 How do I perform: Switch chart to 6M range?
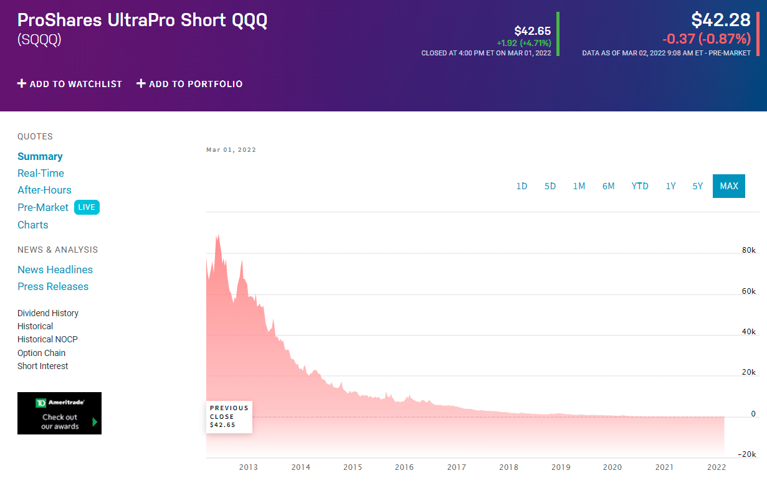point(609,186)
